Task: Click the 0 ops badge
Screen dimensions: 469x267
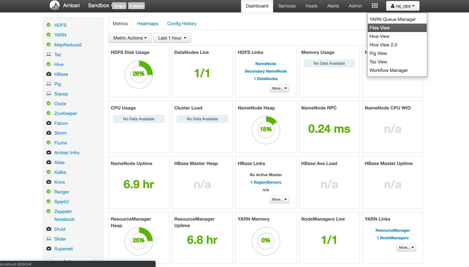Action: coord(119,6)
